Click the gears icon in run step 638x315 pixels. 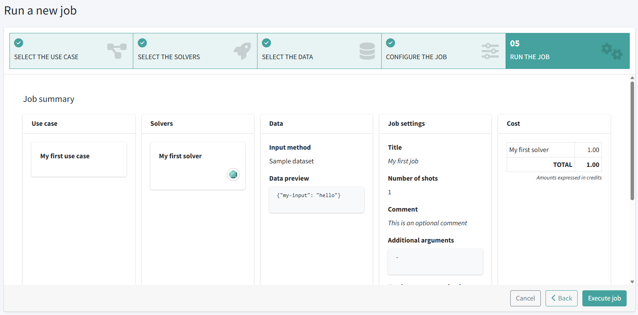[612, 51]
